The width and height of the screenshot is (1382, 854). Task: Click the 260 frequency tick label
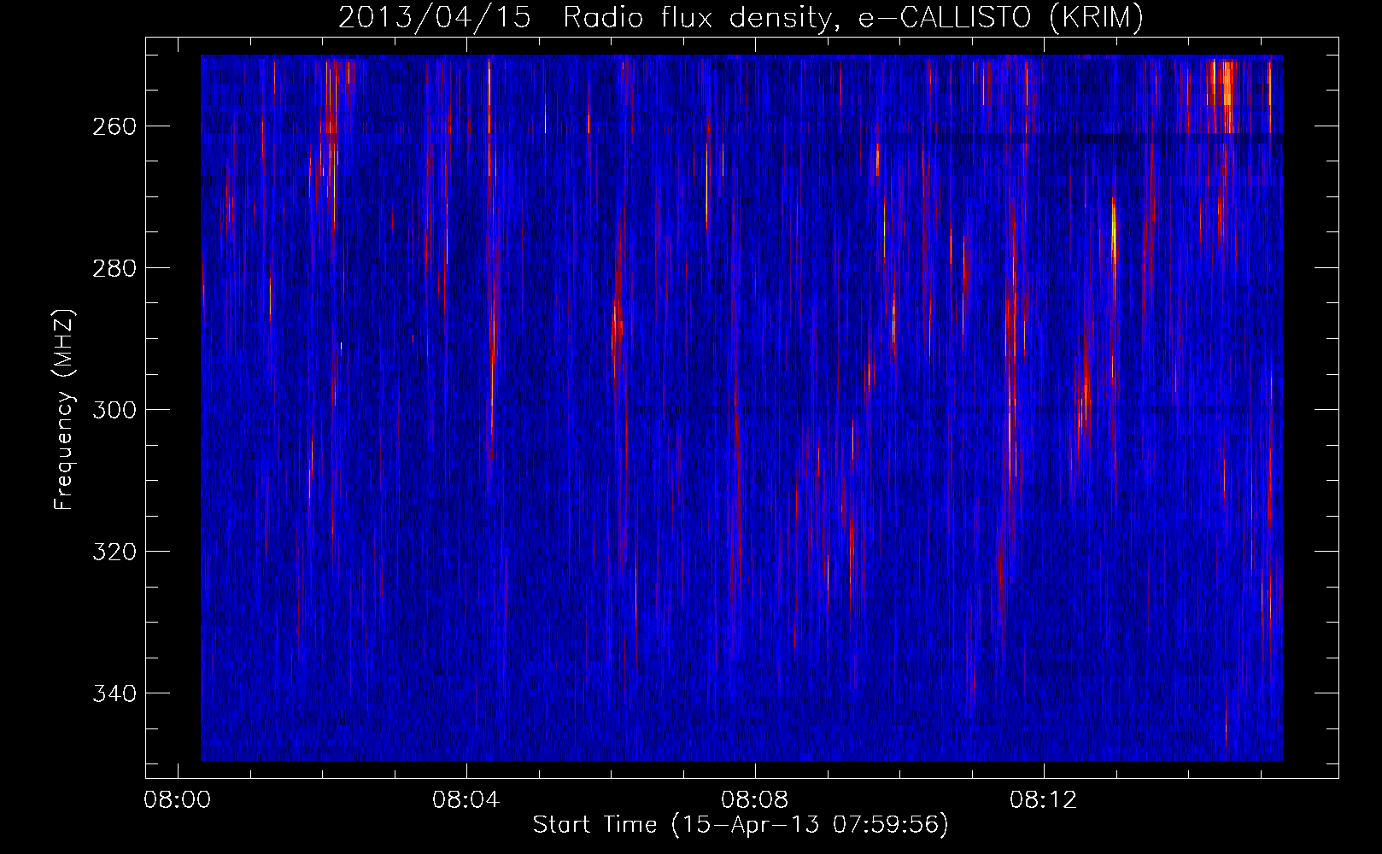pyautogui.click(x=113, y=126)
